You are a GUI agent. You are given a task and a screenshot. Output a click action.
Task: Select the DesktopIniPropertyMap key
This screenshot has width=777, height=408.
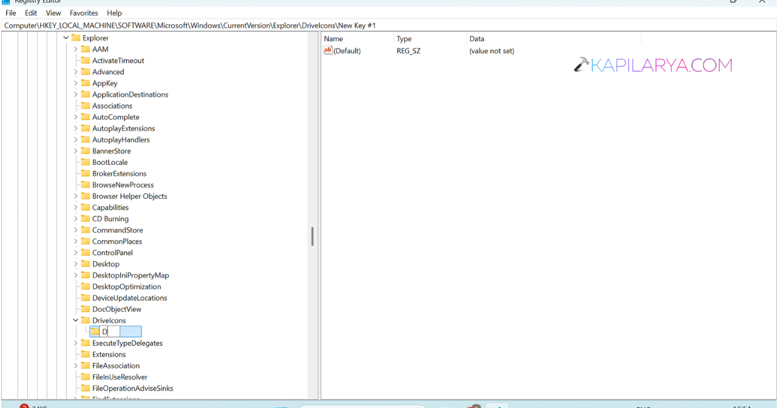pyautogui.click(x=131, y=275)
